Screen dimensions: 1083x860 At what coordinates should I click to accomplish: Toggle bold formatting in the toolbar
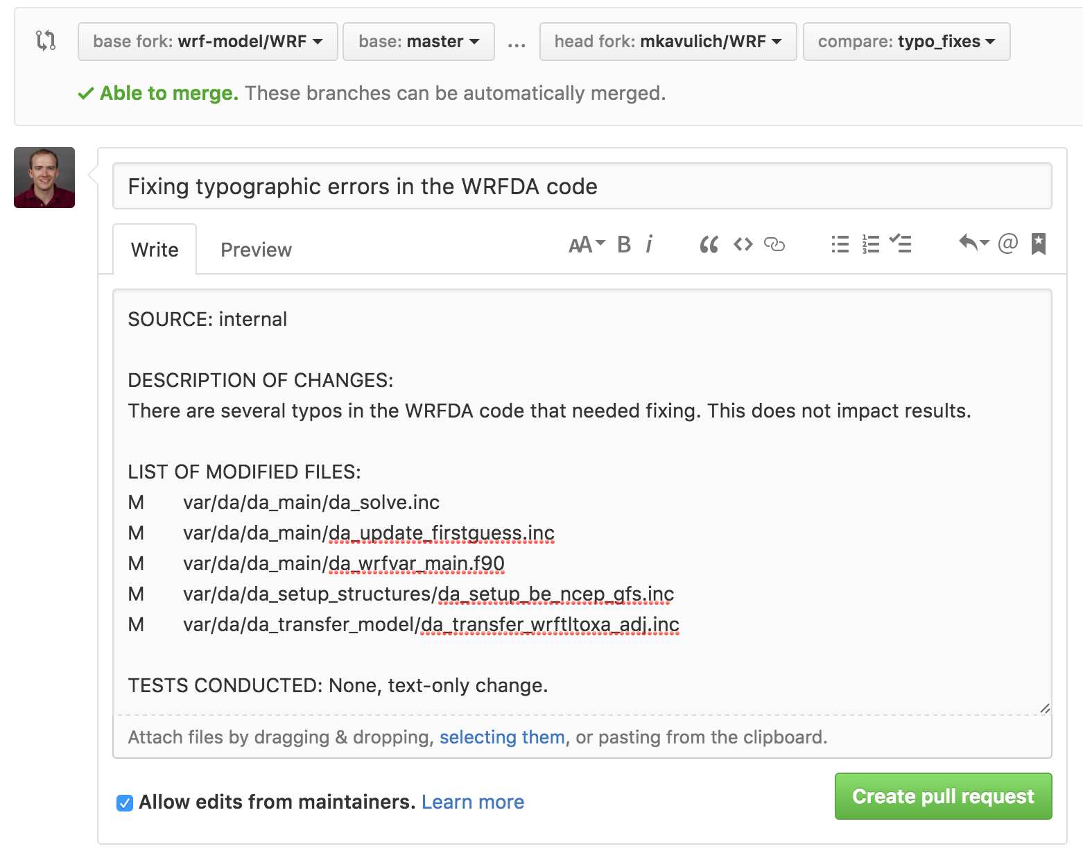(623, 244)
